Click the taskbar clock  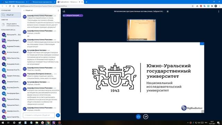pos(212,123)
